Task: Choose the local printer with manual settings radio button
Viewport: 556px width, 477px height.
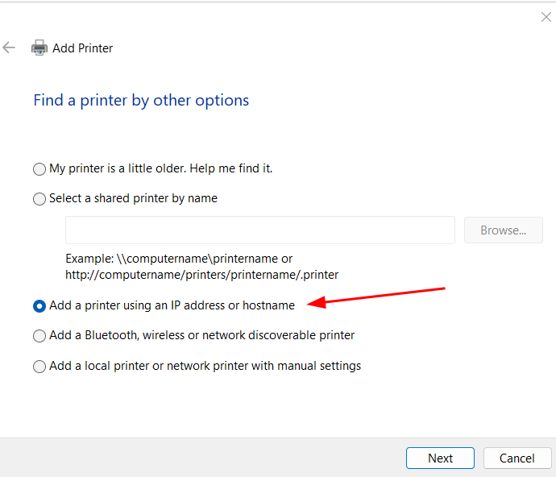Action: pyautogui.click(x=39, y=367)
